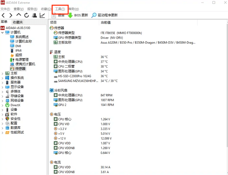Select the 主板名称 row

(x=125, y=43)
